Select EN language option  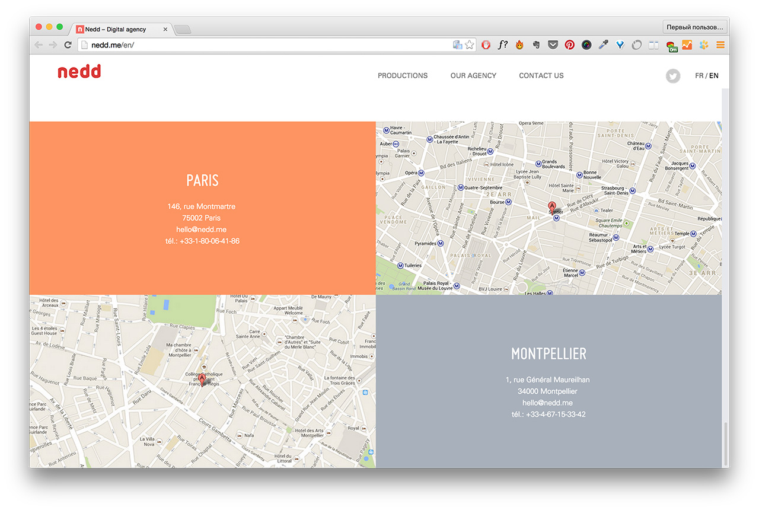(714, 76)
